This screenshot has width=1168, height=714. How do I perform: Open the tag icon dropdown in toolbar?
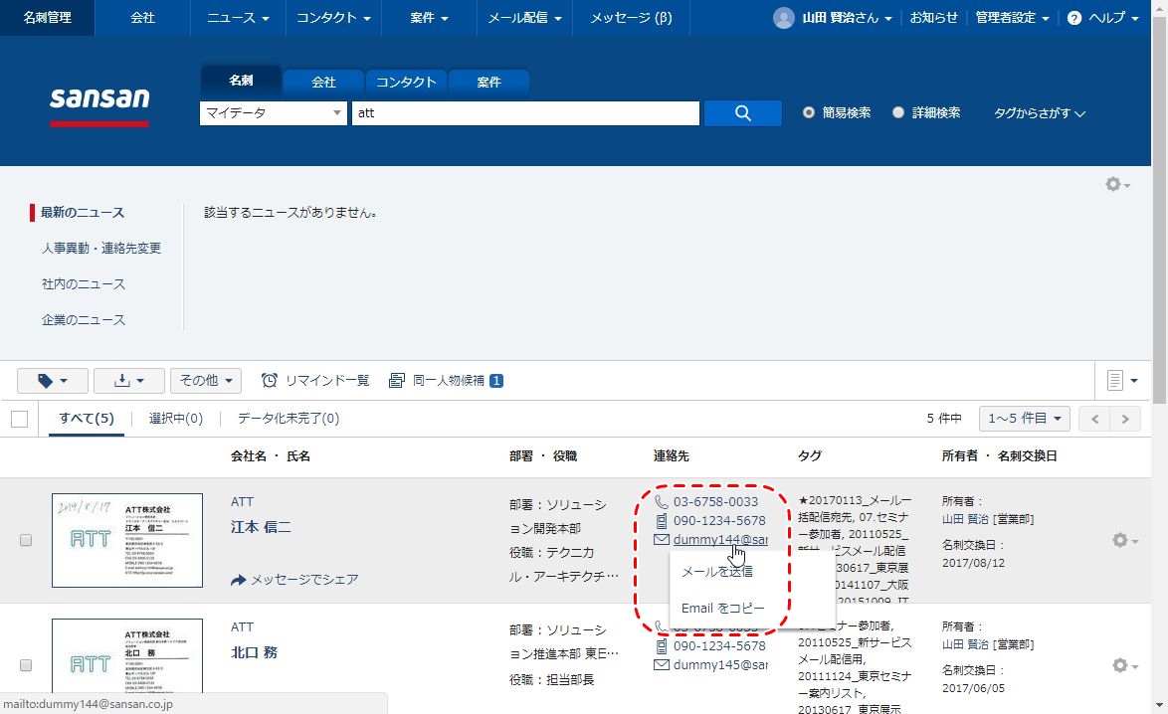click(52, 381)
